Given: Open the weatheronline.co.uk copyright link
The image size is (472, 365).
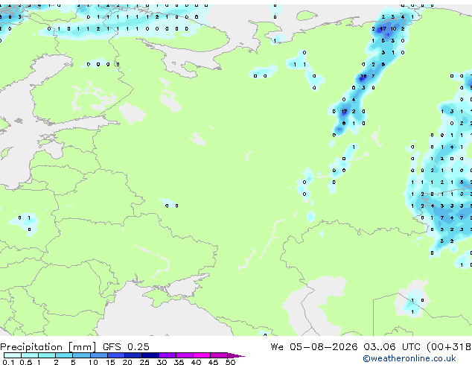Looking at the screenshot, I should pyautogui.click(x=409, y=358).
